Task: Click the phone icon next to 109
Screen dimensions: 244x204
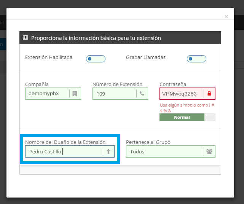Action: [142, 94]
